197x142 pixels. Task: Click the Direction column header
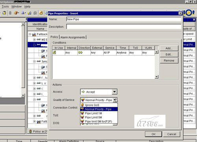point(84,48)
